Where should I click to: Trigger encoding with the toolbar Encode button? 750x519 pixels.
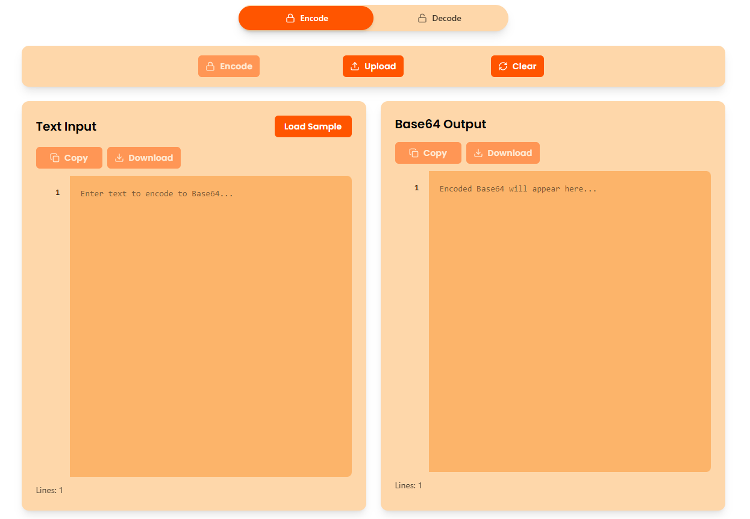coord(229,66)
